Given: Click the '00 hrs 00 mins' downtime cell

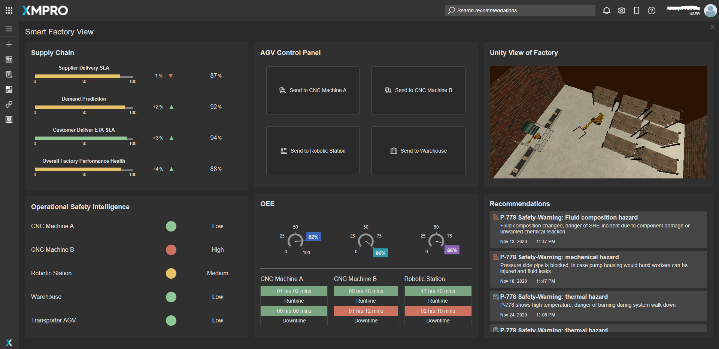Looking at the screenshot, I should click(294, 311).
